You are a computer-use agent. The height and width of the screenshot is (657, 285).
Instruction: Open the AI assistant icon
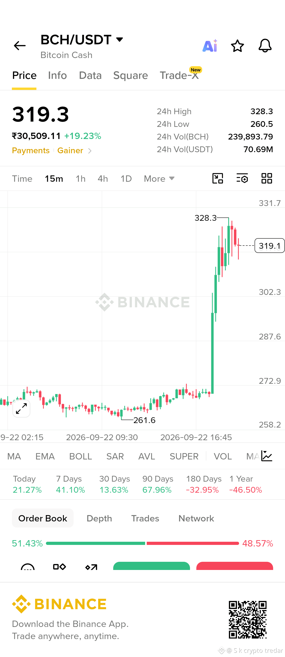210,46
